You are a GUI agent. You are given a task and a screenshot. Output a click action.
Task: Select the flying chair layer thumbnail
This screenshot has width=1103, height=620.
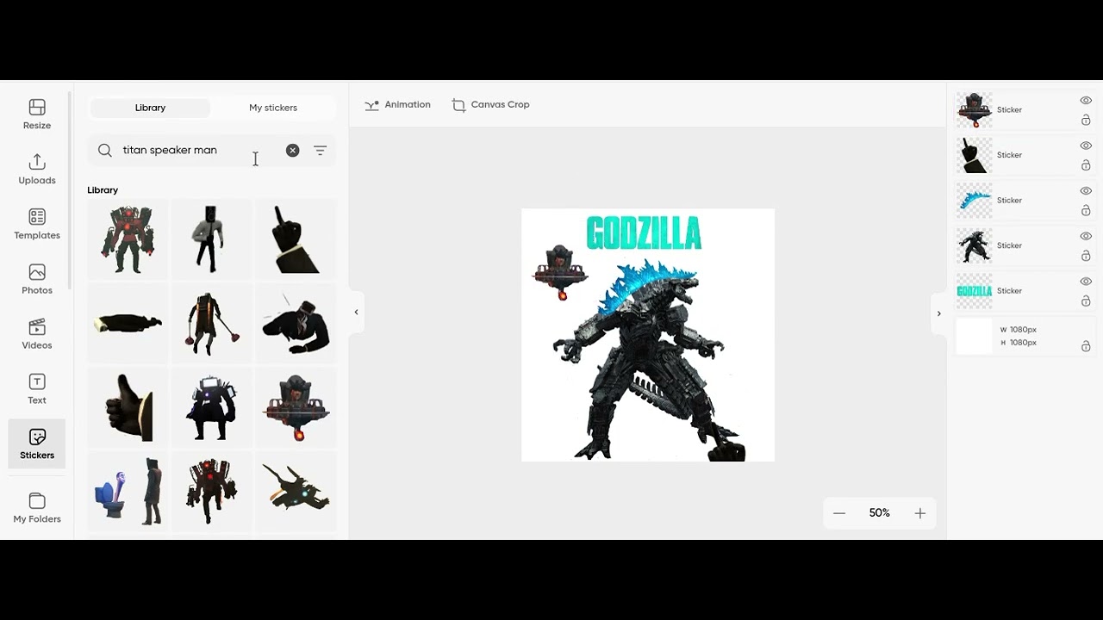click(975, 110)
